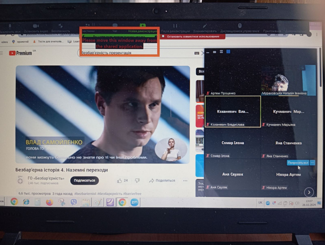Open the ellipsis menu on Нікора Артем's tile
The width and height of the screenshot is (325, 245).
pos(312,163)
